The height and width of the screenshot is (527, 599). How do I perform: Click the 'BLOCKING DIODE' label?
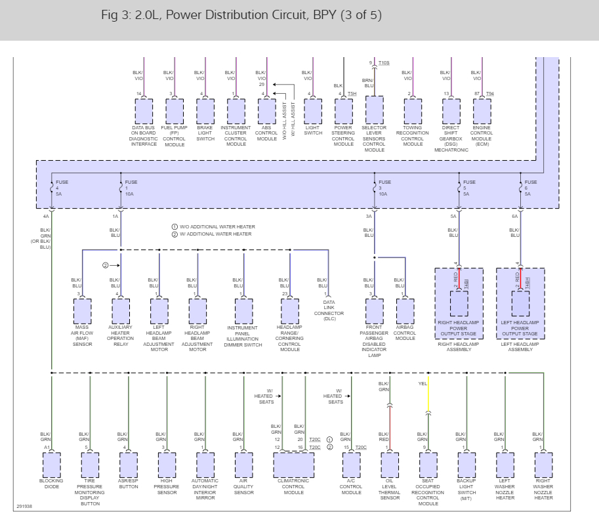click(51, 484)
